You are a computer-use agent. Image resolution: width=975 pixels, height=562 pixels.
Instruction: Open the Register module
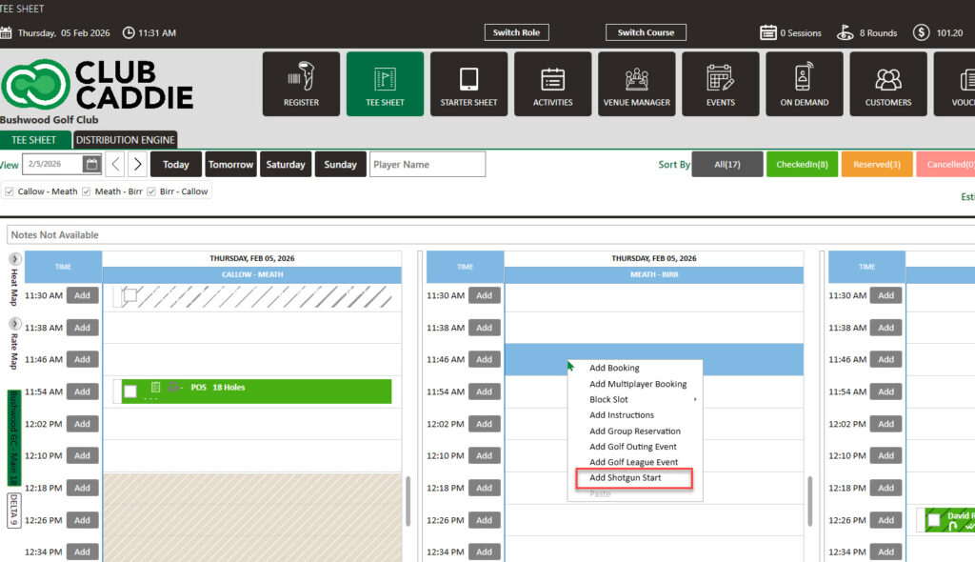coord(301,84)
